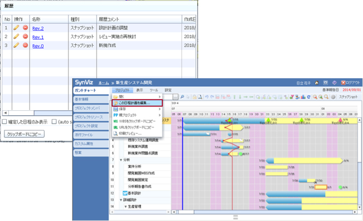Collapse the 分析 task group
Image resolution: width=363 pixels, height=221 pixels.
pyautogui.click(x=121, y=160)
